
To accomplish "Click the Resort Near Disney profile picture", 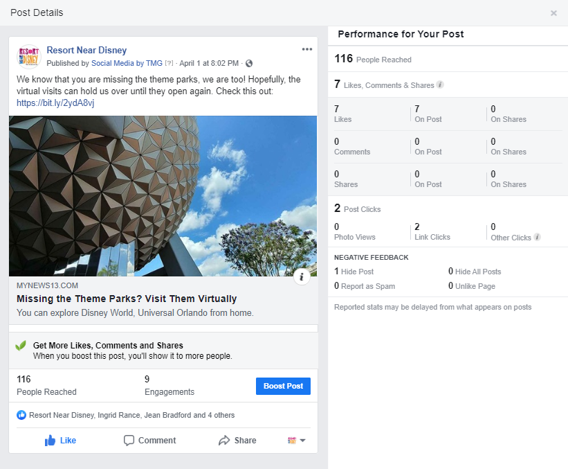I will [x=29, y=57].
